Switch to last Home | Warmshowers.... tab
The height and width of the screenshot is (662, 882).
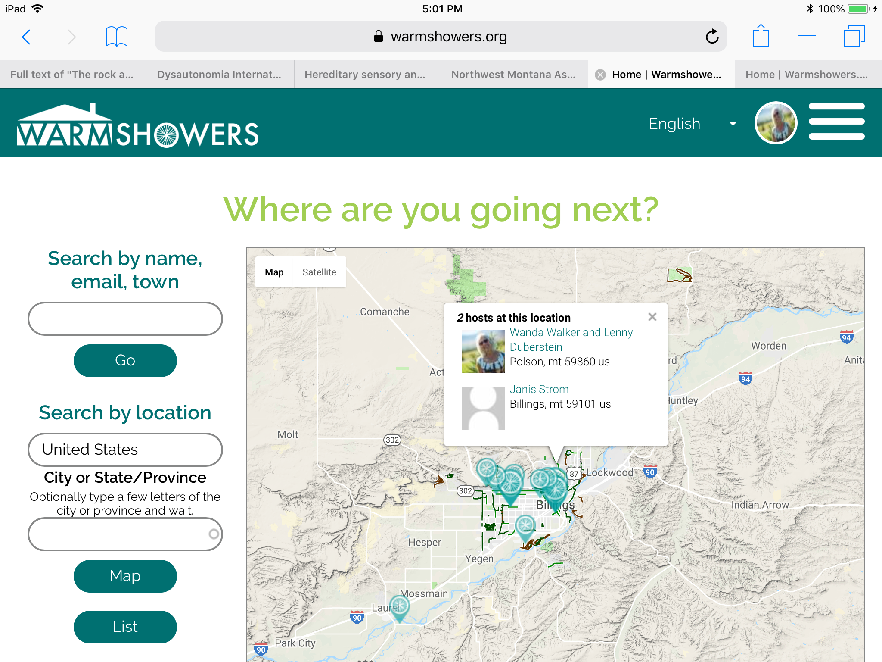pyautogui.click(x=808, y=75)
